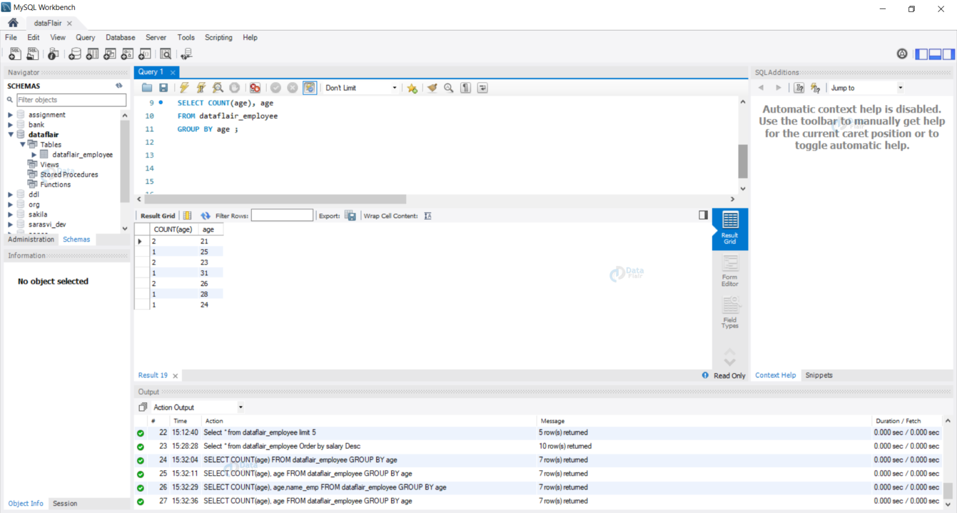Viewport: 957px width, 513px height.
Task: Switch to the Session tab
Action: click(65, 503)
